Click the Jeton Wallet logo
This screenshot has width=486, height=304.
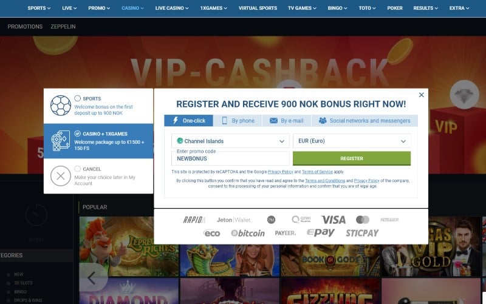(x=234, y=220)
